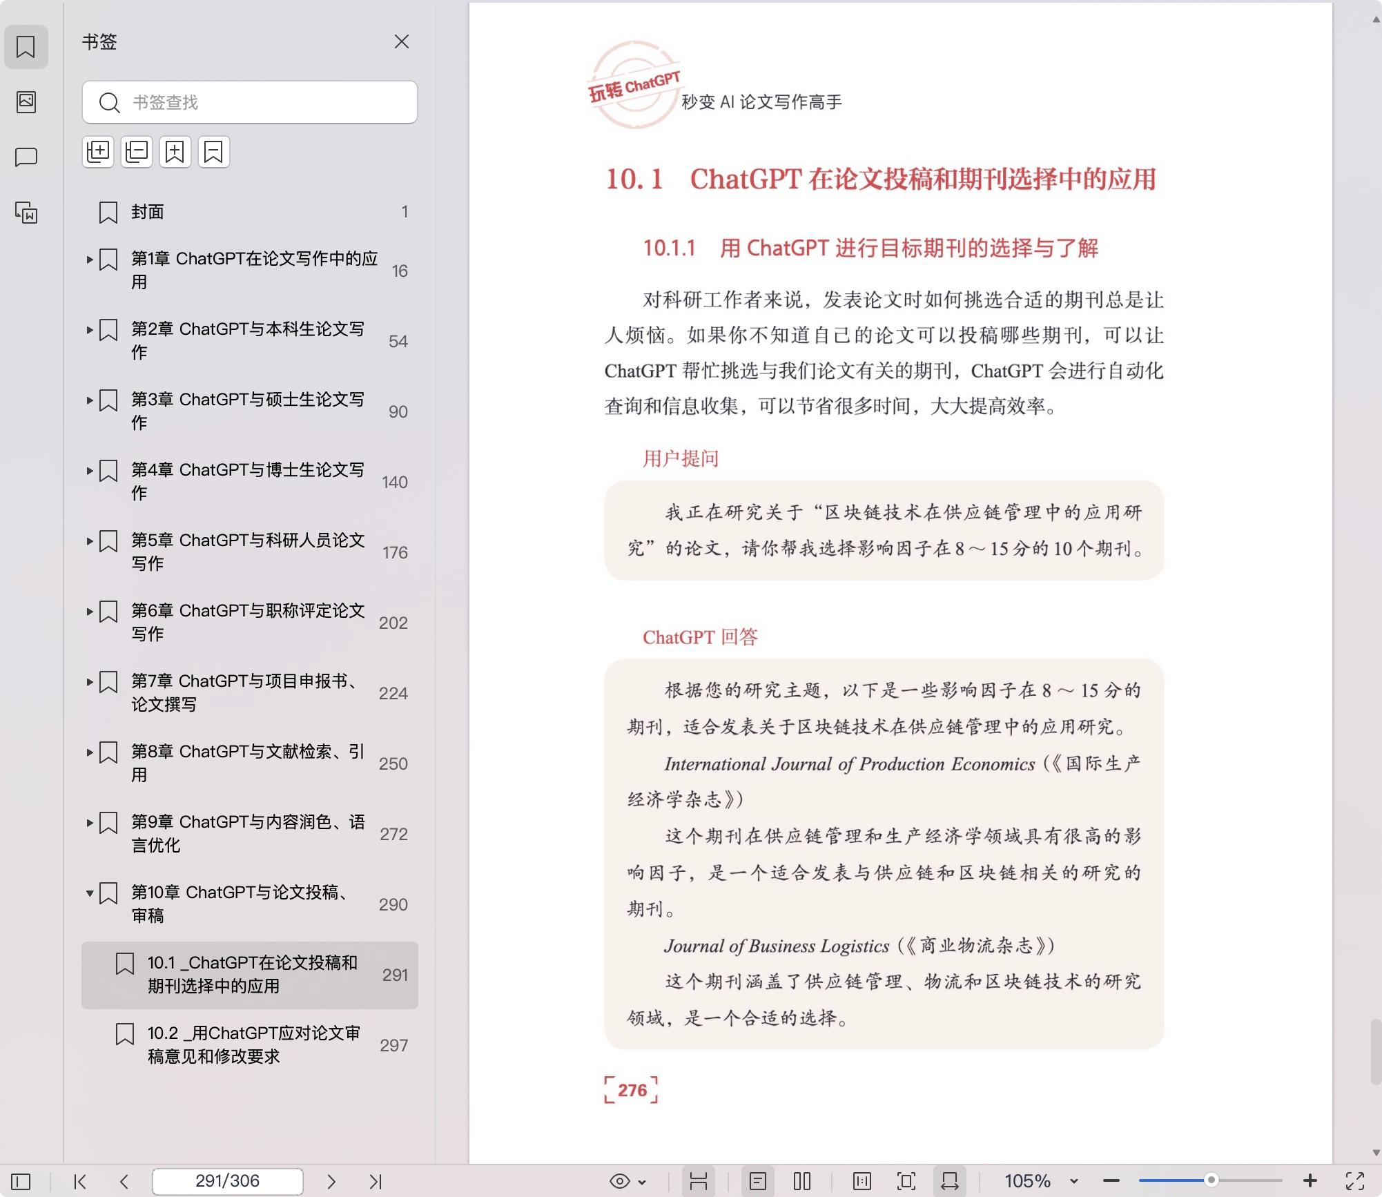
Task: Go to the next page
Action: tap(331, 1181)
